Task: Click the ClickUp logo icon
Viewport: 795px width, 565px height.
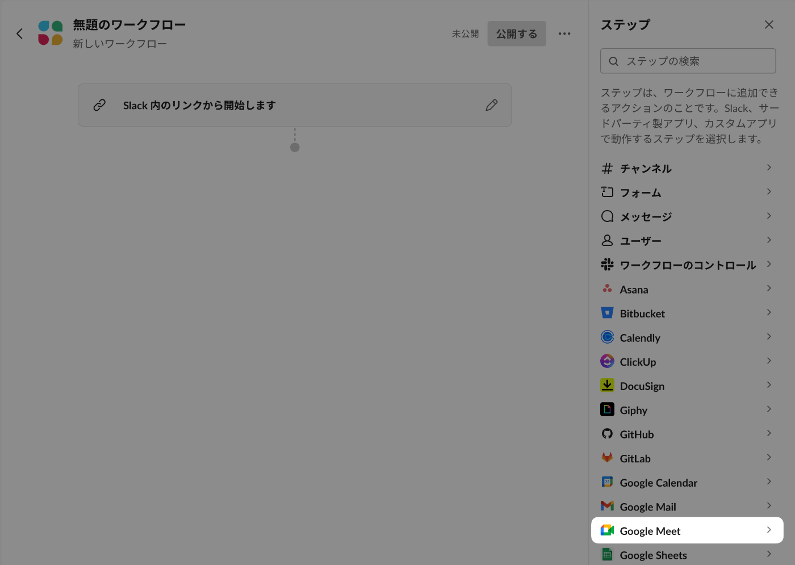Action: (x=607, y=361)
